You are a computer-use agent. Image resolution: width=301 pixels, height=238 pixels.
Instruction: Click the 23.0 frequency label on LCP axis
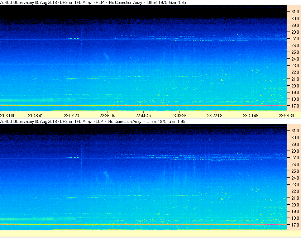(x=295, y=184)
